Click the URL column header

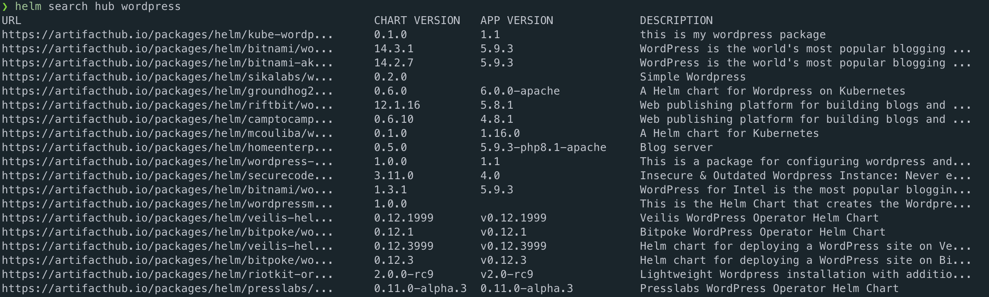pos(12,21)
